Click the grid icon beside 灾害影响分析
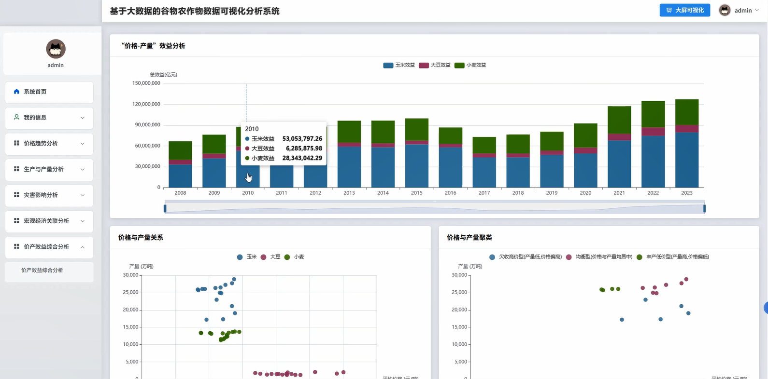 [16, 195]
